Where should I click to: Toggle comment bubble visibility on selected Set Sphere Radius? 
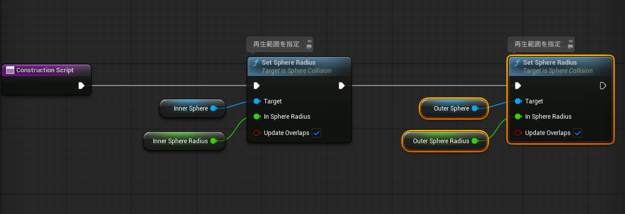coord(571,47)
